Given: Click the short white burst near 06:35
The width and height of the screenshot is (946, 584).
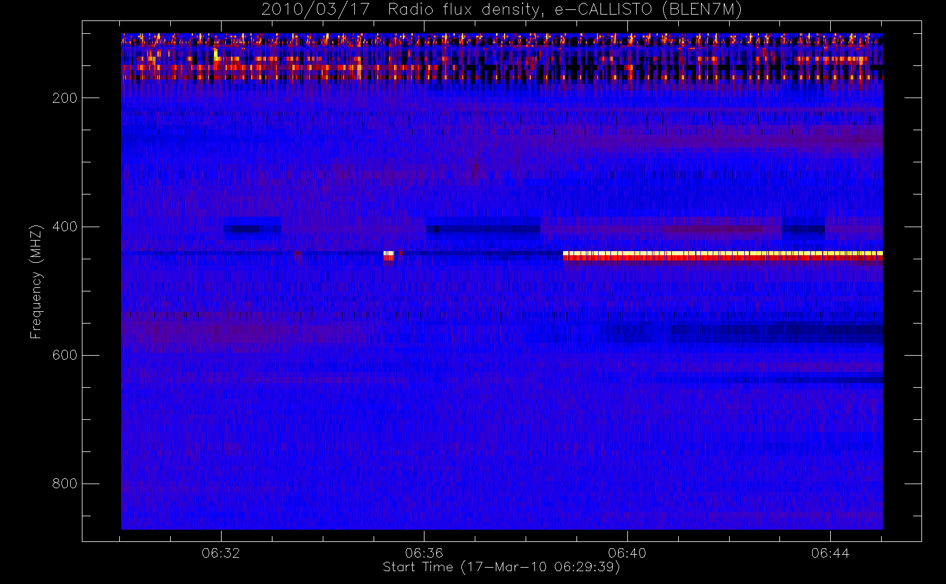Looking at the screenshot, I should pos(388,256).
